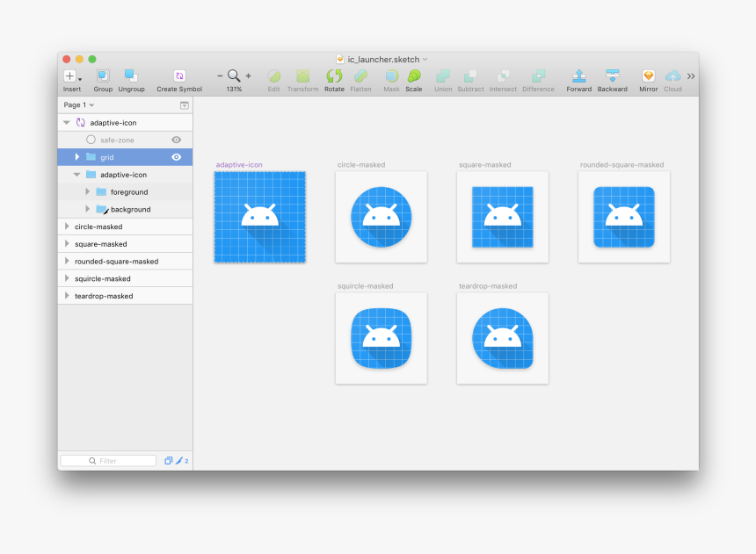Click the Group toolbar icon
This screenshot has width=756, height=554.
(x=103, y=76)
